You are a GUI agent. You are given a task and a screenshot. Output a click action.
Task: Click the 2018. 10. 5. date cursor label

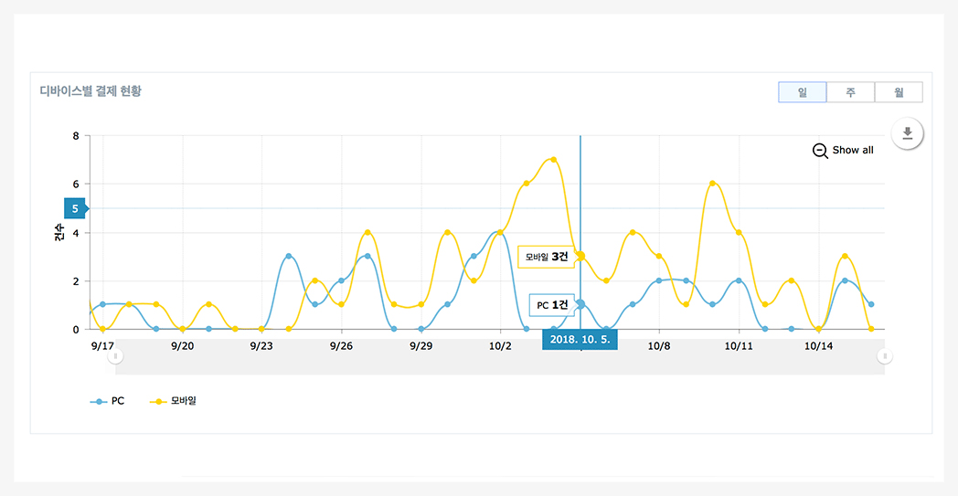(580, 339)
